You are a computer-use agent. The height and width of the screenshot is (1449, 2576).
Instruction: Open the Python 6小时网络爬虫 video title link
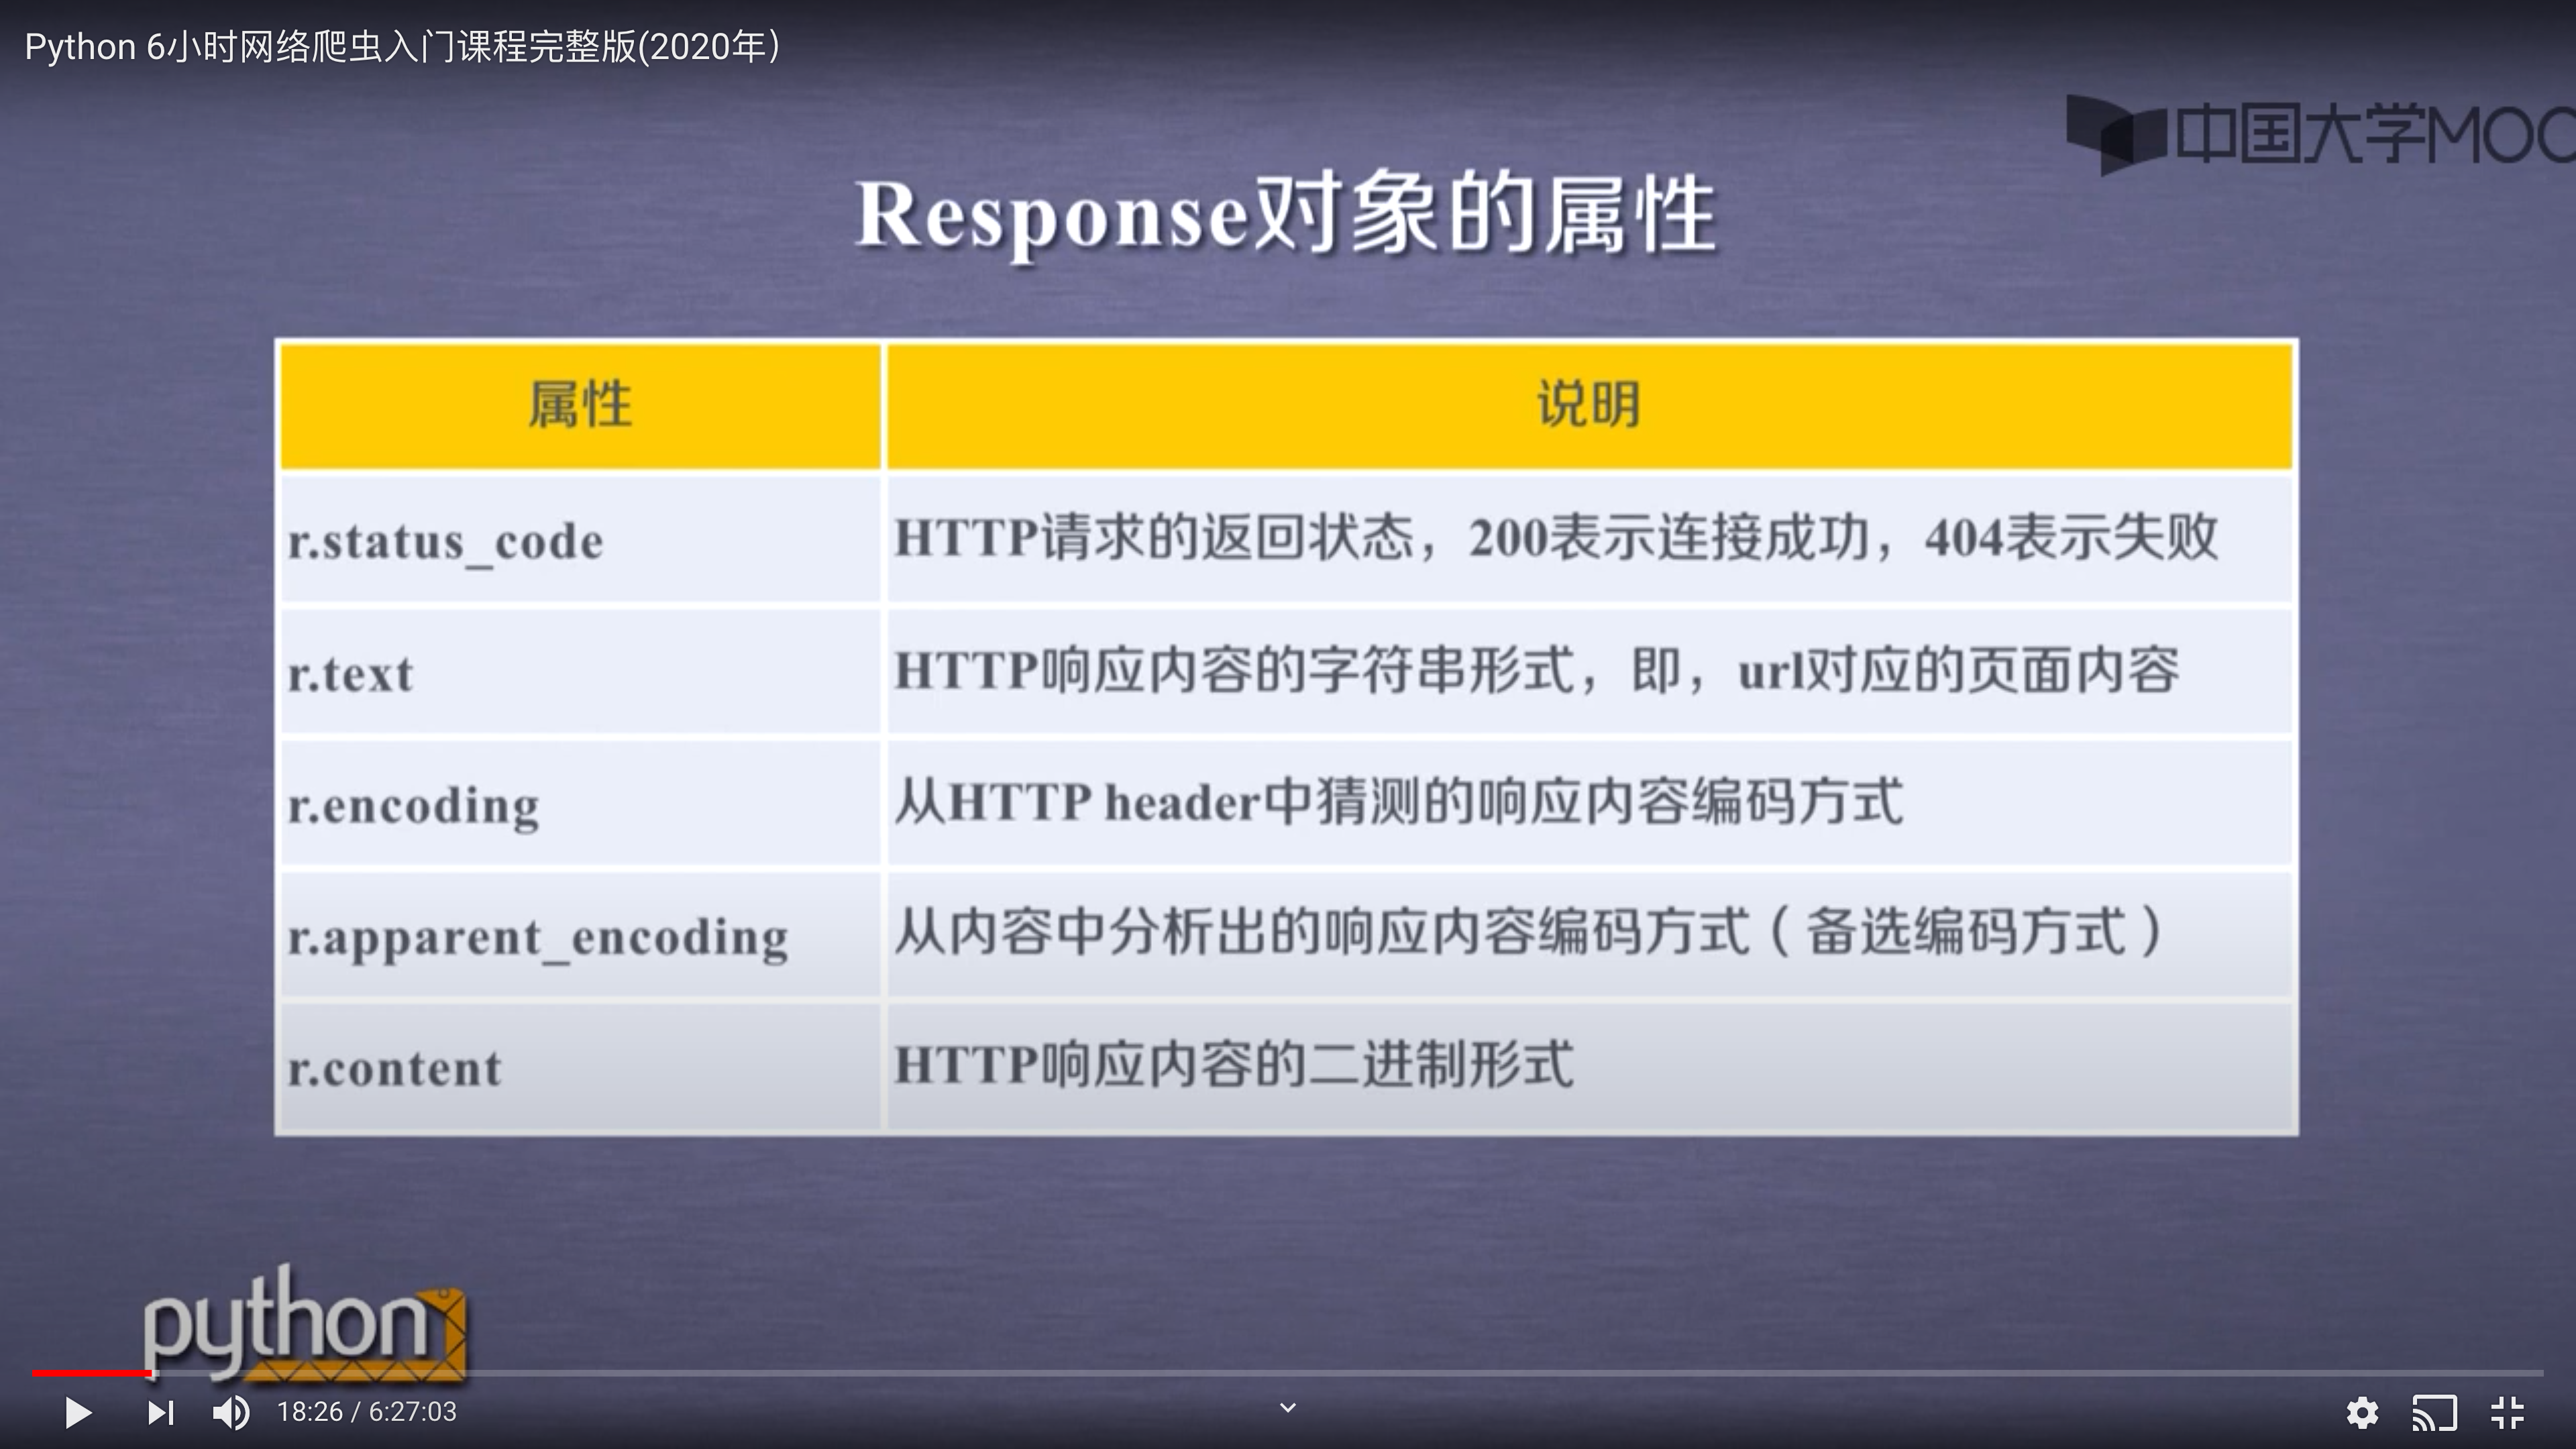tap(402, 47)
